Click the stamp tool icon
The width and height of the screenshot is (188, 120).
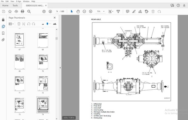(146, 12)
